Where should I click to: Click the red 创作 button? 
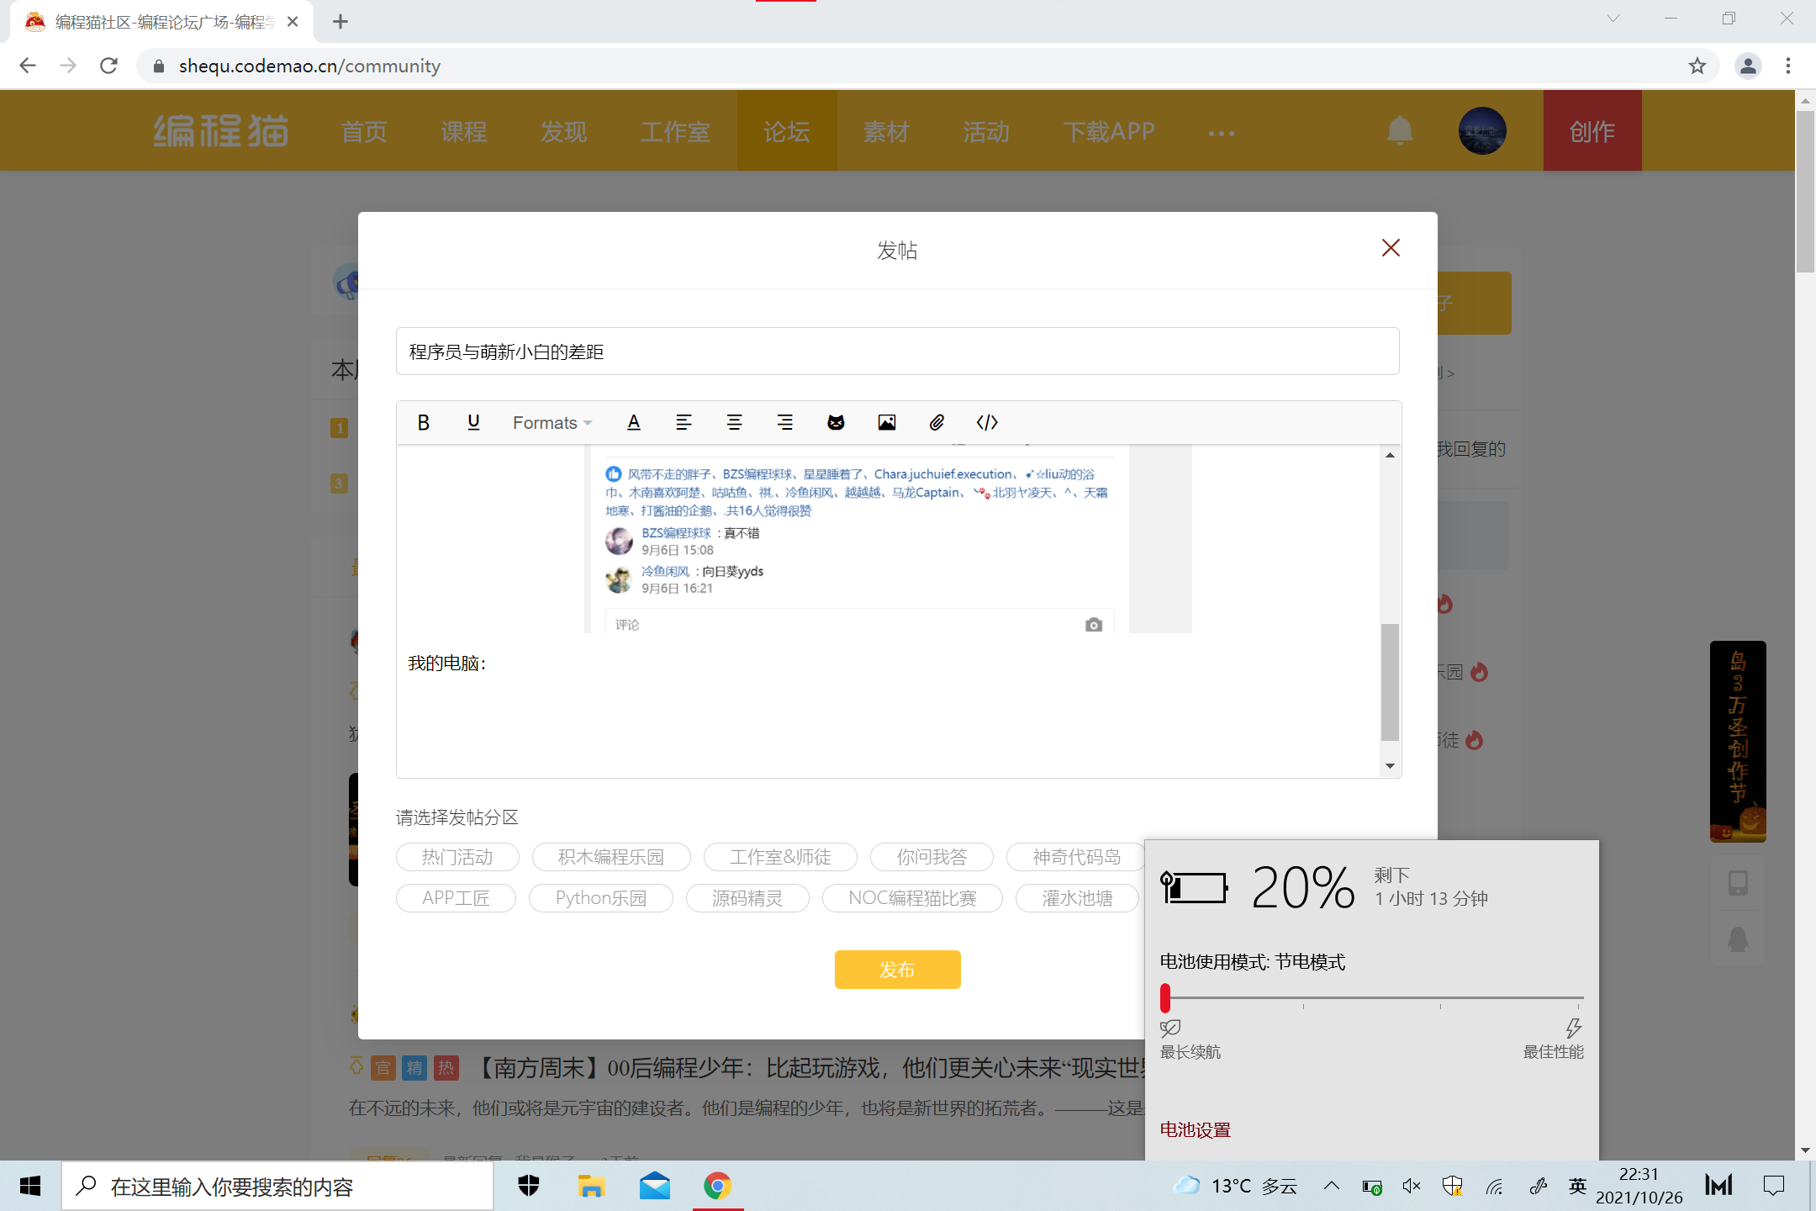point(1592,131)
